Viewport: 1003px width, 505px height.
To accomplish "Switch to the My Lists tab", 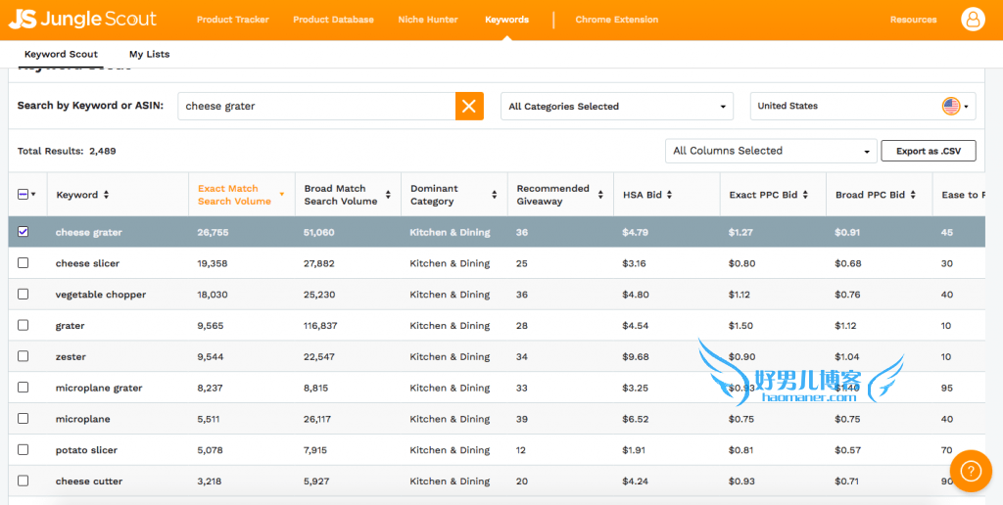I will pyautogui.click(x=150, y=55).
